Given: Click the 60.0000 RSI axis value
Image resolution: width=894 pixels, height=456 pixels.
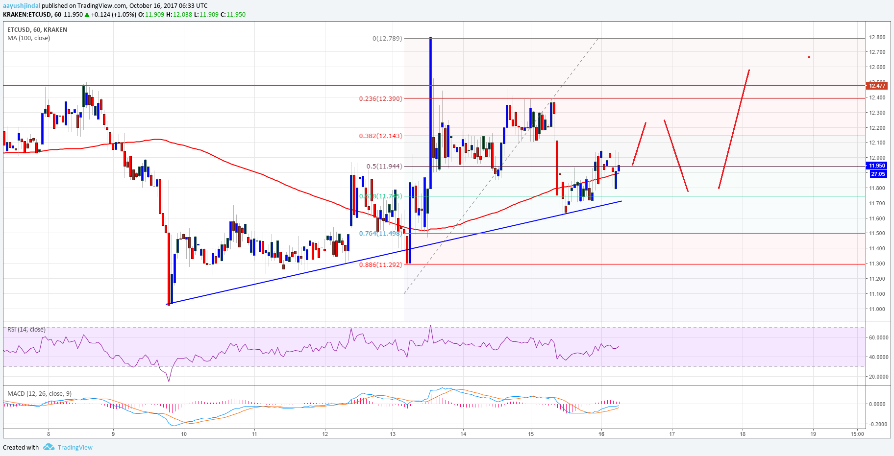Looking at the screenshot, I should 878,337.
